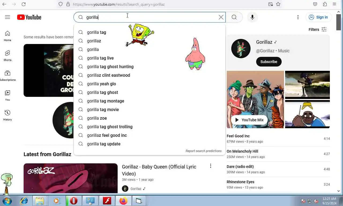Go back with the browser back arrow
Image resolution: width=343 pixels, height=206 pixels.
coord(5,4)
